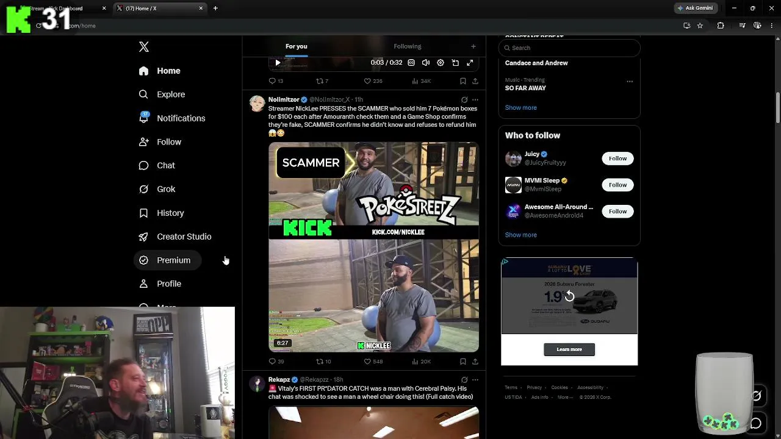Open the browser media controls icon
781x439 pixels.
click(x=742, y=26)
